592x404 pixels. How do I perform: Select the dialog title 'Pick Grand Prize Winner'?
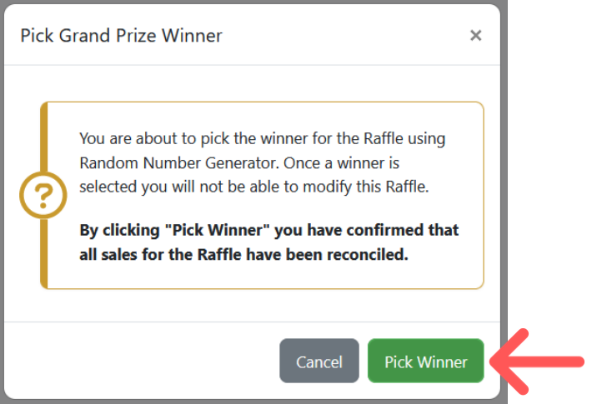point(121,36)
